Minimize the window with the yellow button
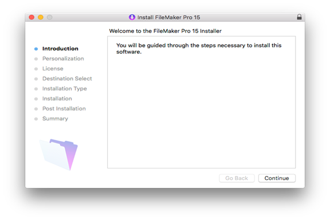330x220 pixels. point(41,17)
